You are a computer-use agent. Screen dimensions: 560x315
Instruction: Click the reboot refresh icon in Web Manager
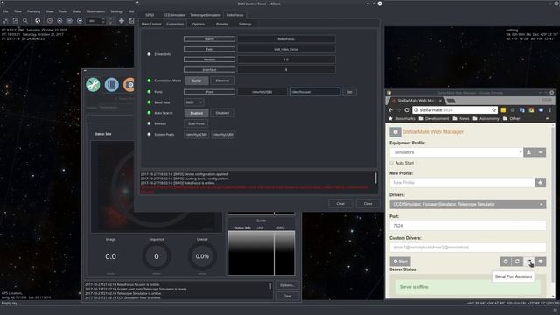pyautogui.click(x=517, y=262)
